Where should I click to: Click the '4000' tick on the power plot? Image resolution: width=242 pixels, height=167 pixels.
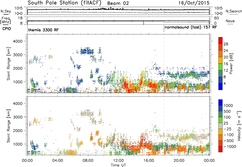(18, 41)
